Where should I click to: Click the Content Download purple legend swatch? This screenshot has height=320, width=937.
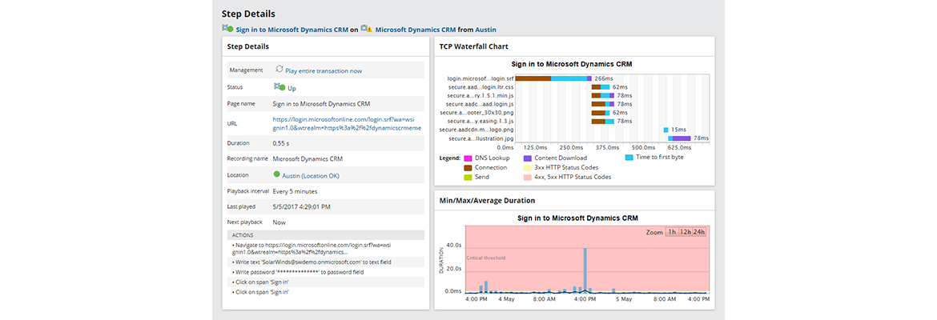[x=527, y=158]
